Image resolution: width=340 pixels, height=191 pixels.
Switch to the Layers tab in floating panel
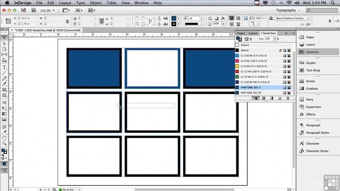253,33
